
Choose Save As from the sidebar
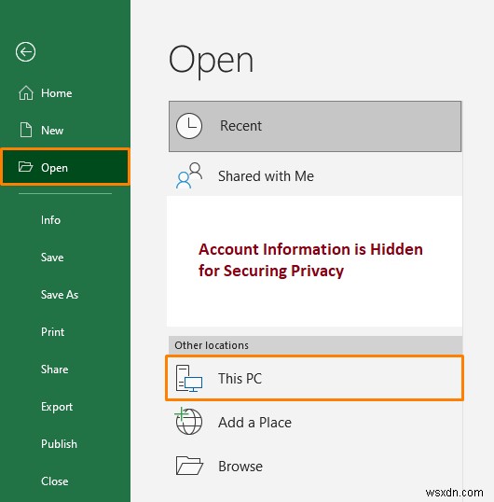point(65,295)
